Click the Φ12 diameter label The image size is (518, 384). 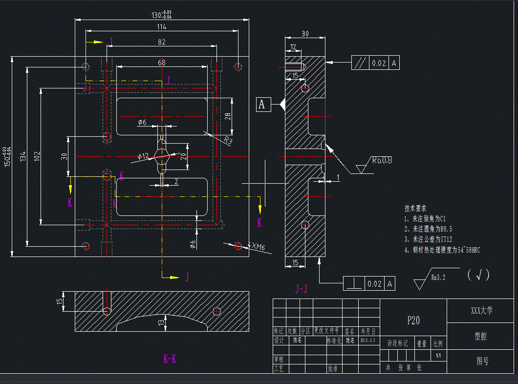pos(143,156)
